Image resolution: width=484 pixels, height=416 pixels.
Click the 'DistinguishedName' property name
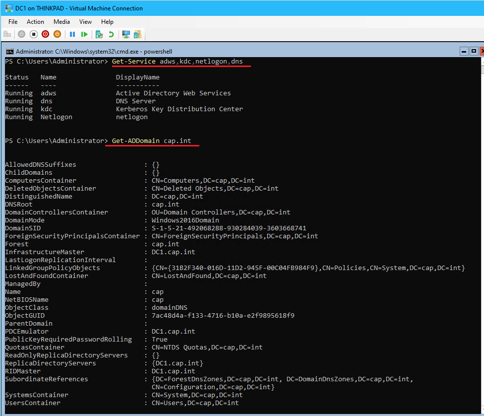39,196
